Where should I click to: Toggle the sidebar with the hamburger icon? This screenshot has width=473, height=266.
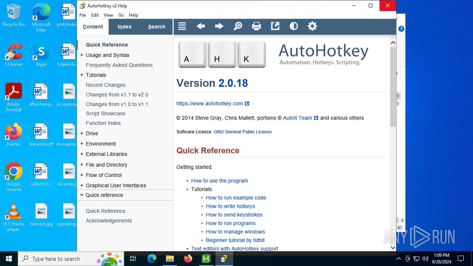[182, 26]
